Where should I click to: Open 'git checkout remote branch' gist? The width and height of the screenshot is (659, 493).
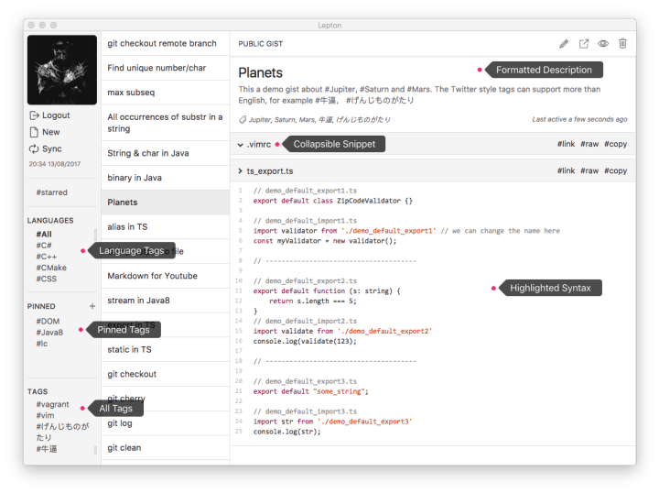click(165, 43)
